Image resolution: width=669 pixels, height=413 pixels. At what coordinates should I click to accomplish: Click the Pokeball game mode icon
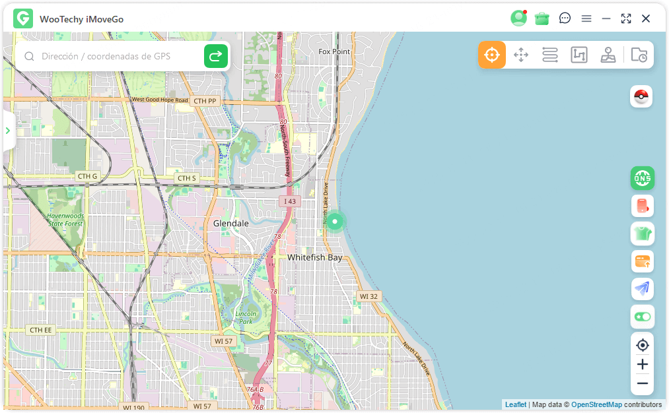tap(641, 96)
